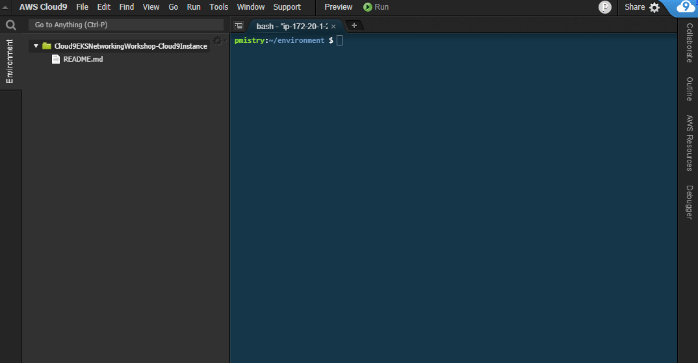
Task: Select README.md in the file tree
Action: 83,59
